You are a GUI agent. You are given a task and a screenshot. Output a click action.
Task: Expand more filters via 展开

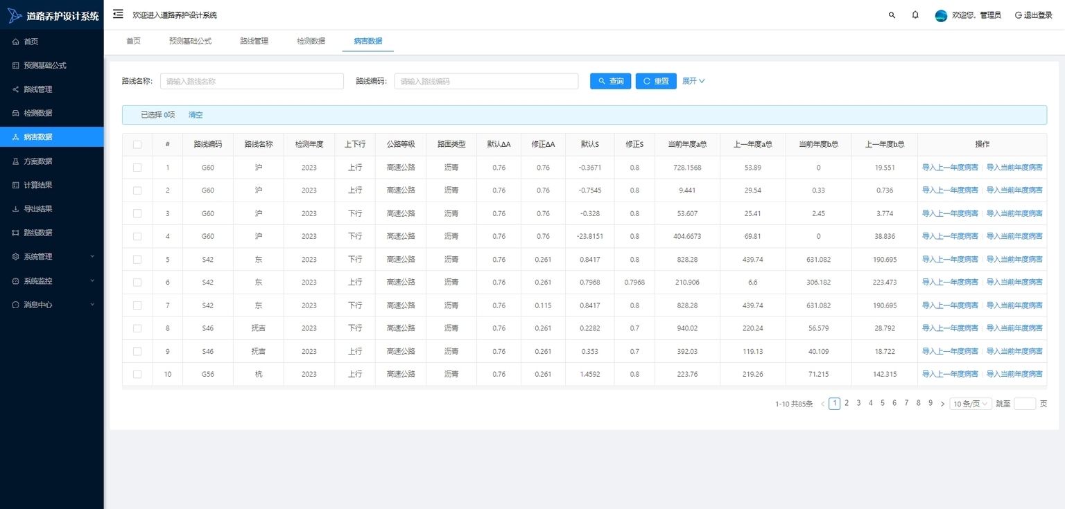point(693,81)
